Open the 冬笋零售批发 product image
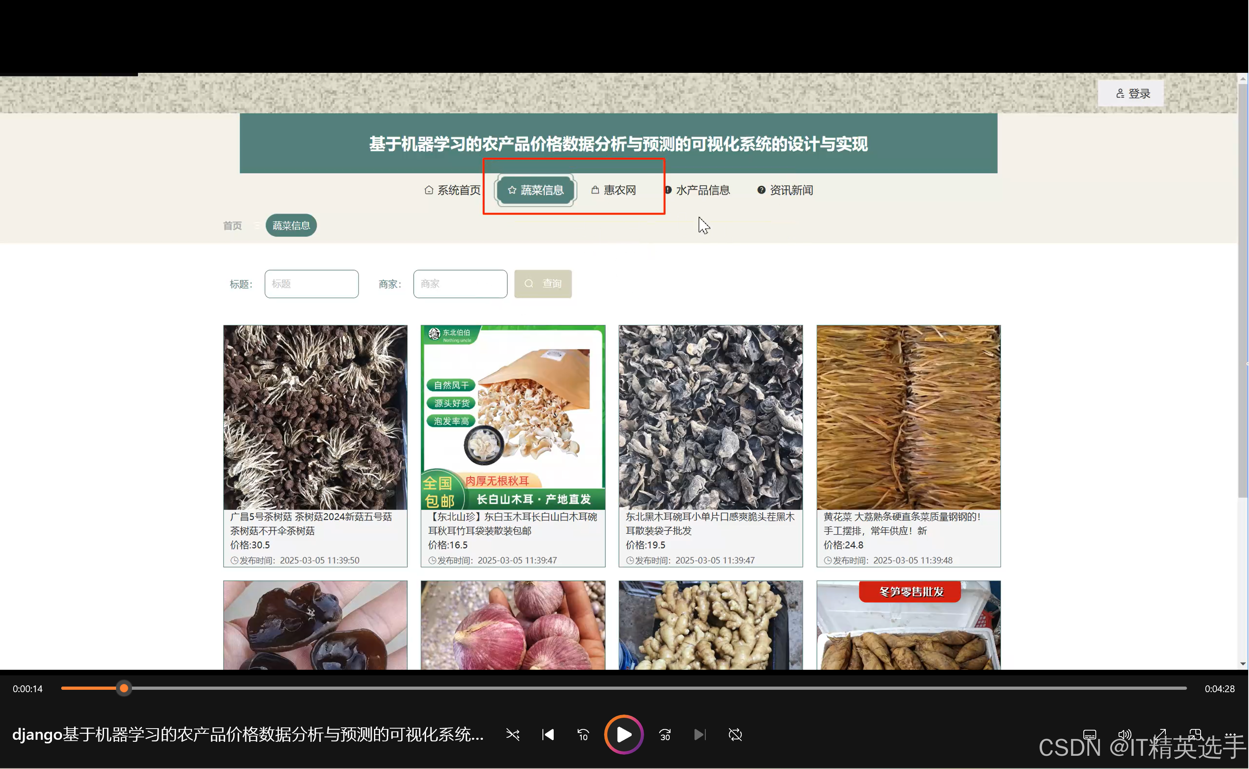 [x=908, y=625]
